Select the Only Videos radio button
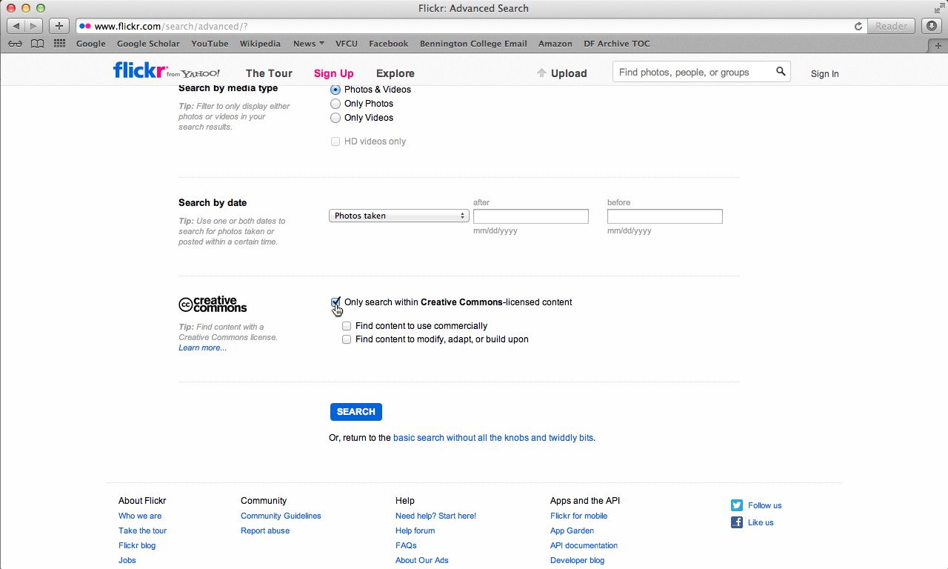The image size is (948, 569). tap(336, 118)
